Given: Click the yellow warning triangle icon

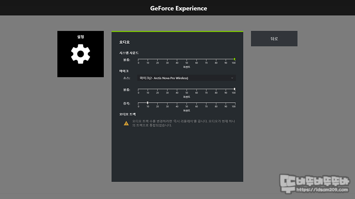Looking at the screenshot, I should (126, 123).
